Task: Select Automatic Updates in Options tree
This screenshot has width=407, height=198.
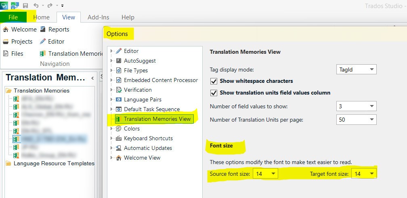Action: pos(148,148)
